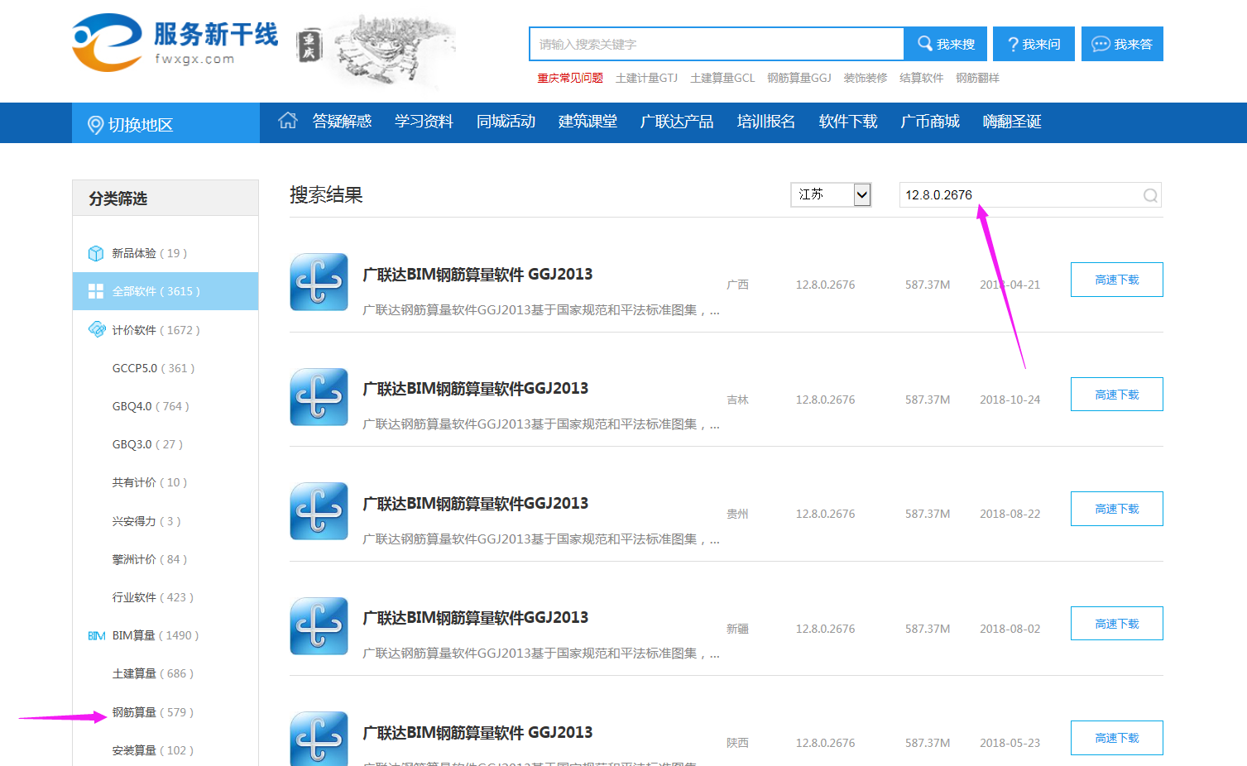Select the 擎洲计价 (84) filter
Image resolution: width=1247 pixels, height=766 pixels.
tap(150, 559)
